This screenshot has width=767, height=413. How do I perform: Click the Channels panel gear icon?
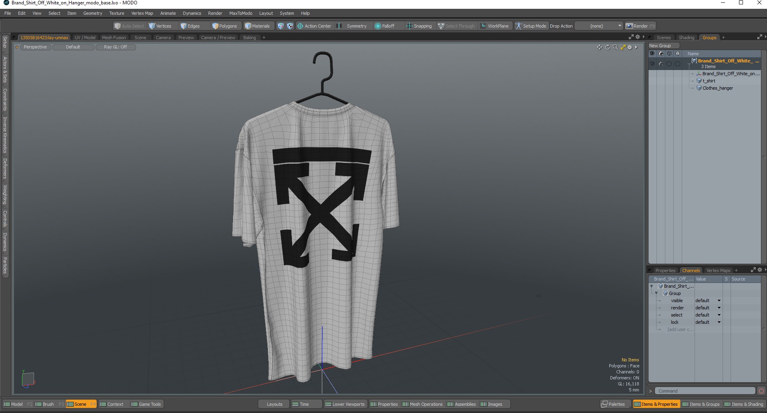pyautogui.click(x=760, y=270)
